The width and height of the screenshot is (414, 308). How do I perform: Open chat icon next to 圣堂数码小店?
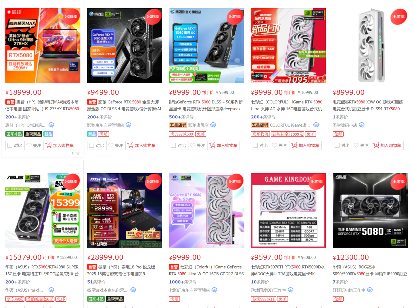[362, 125]
